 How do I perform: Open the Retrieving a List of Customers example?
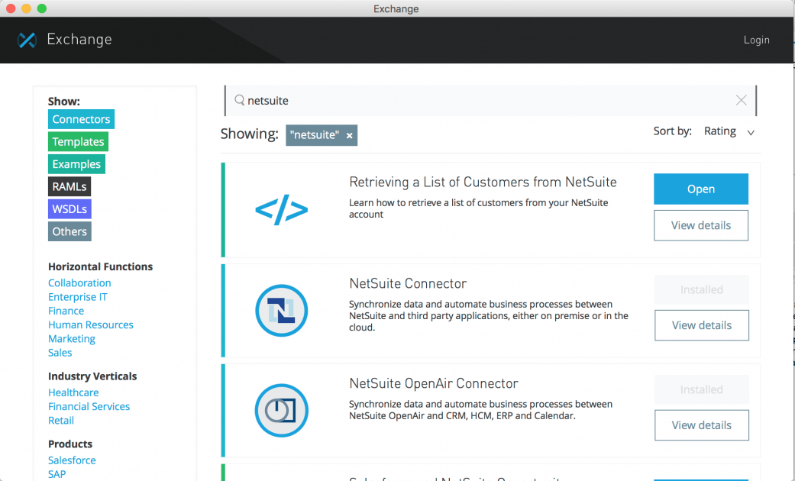700,189
